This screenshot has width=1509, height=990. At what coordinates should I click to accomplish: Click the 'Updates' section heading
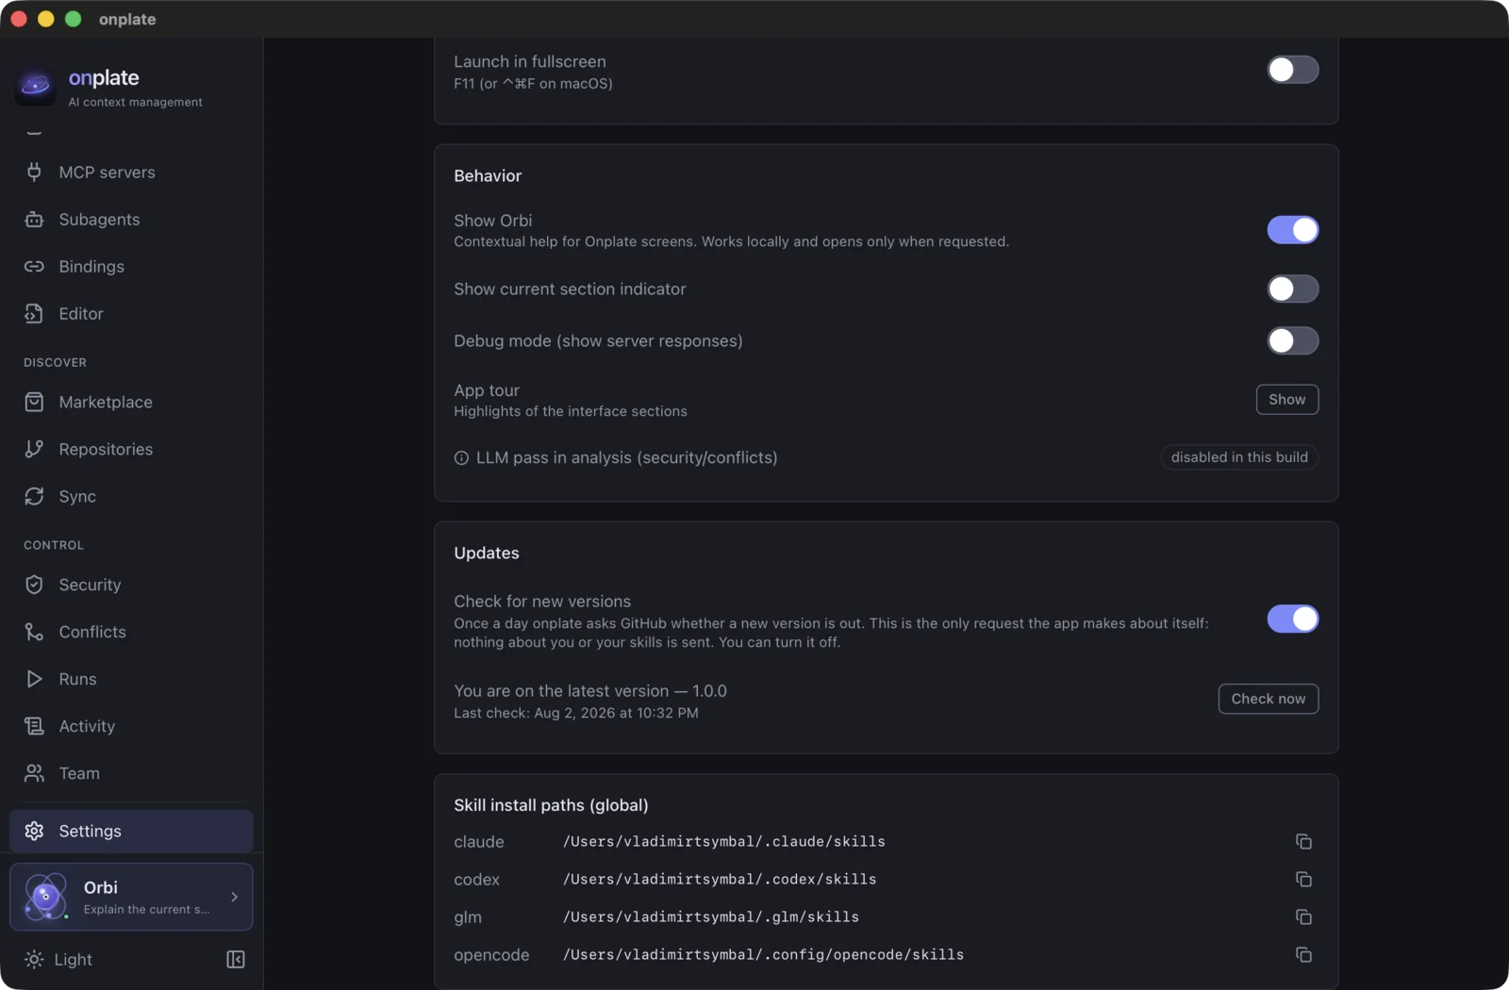coord(487,553)
